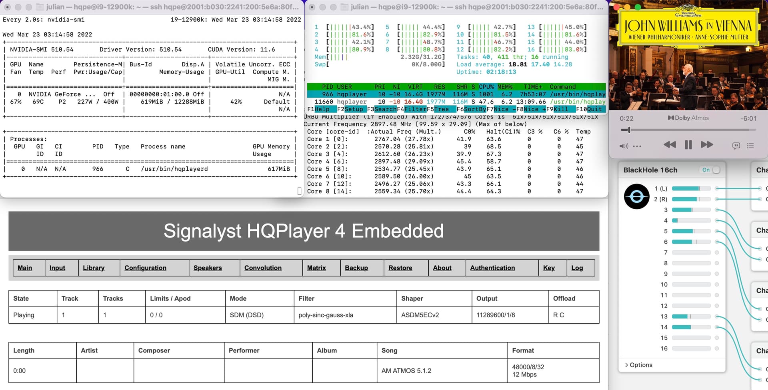This screenshot has width=768, height=390.
Task: Click F9 Kill in htop
Action: pos(561,109)
